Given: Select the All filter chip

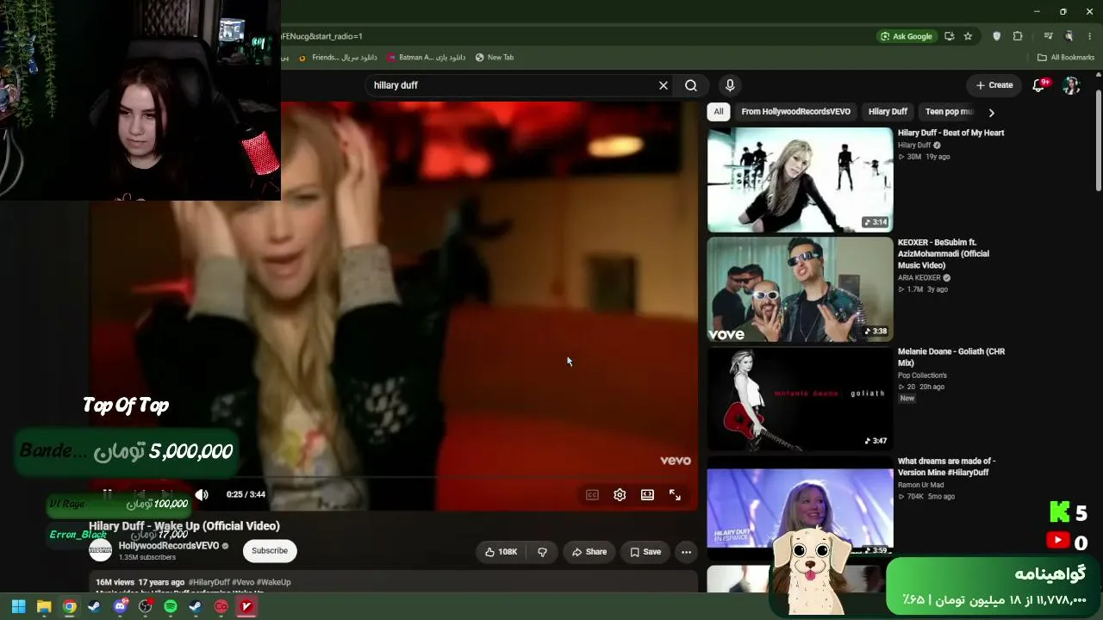Looking at the screenshot, I should coord(719,112).
